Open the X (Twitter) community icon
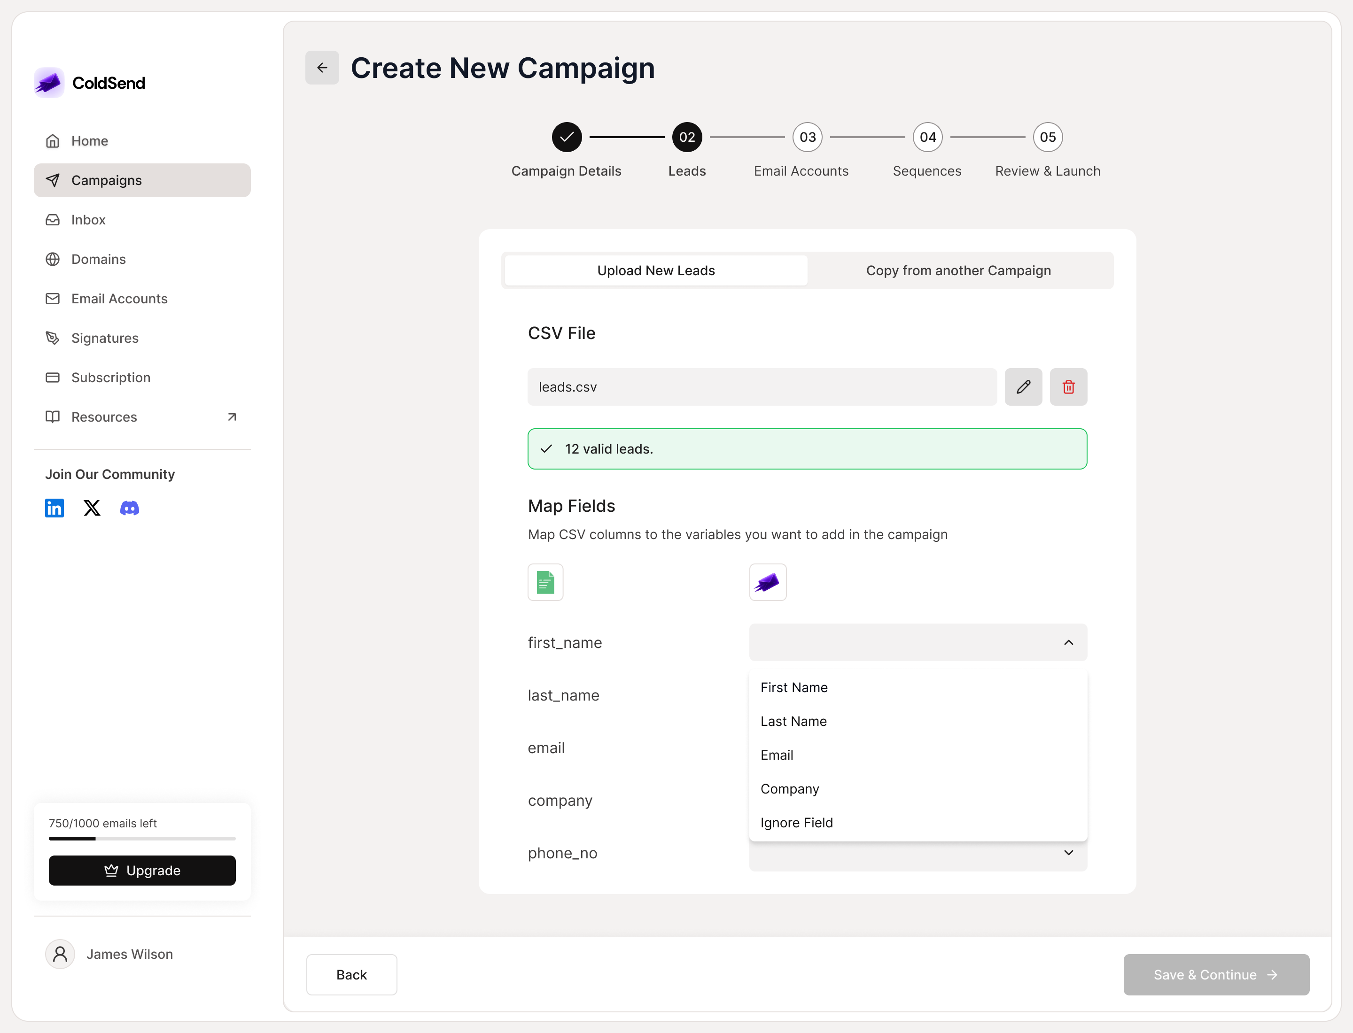Screen dimensions: 1353x1033 (92, 508)
